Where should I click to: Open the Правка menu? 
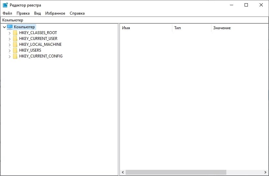click(x=23, y=13)
